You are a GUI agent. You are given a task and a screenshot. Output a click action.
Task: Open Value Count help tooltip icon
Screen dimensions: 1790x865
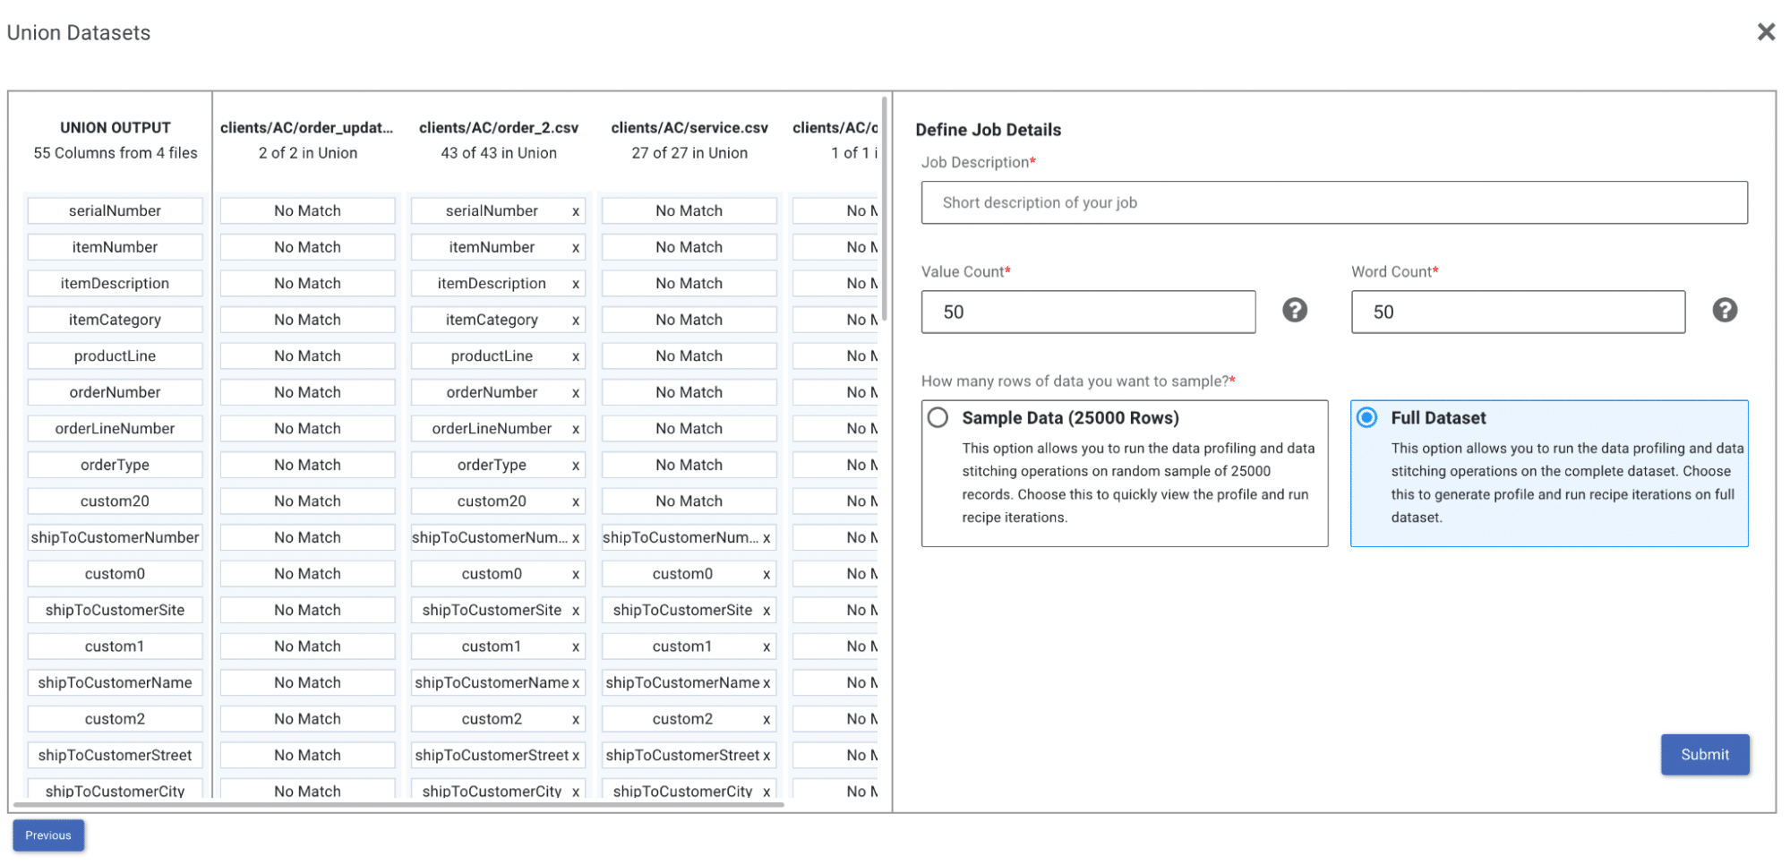coord(1294,311)
